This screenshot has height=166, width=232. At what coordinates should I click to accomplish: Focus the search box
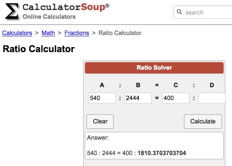coord(203,12)
